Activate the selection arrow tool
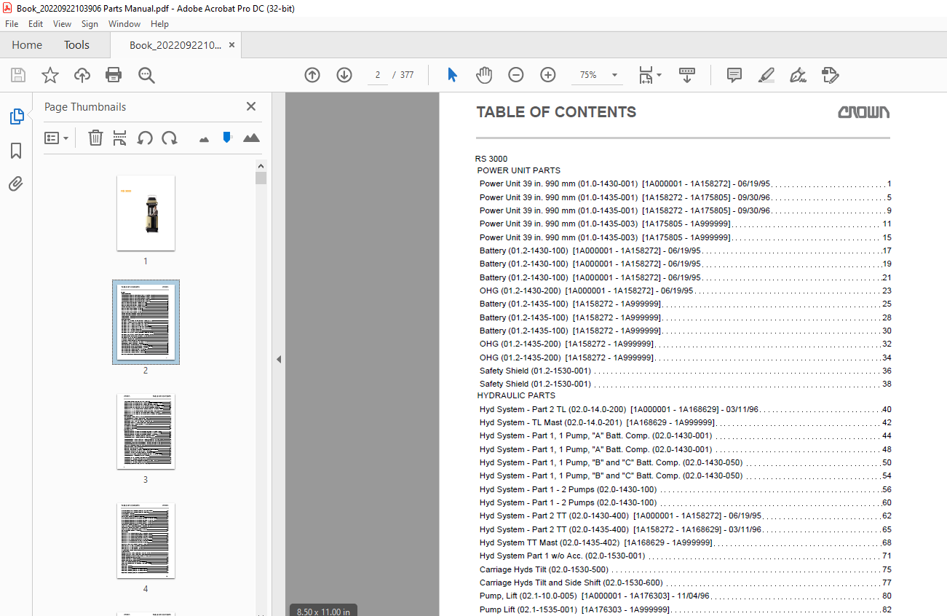Screen dimensions: 947x616 coord(452,75)
